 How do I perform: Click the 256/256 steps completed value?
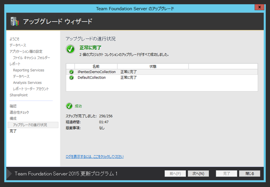[106, 116]
